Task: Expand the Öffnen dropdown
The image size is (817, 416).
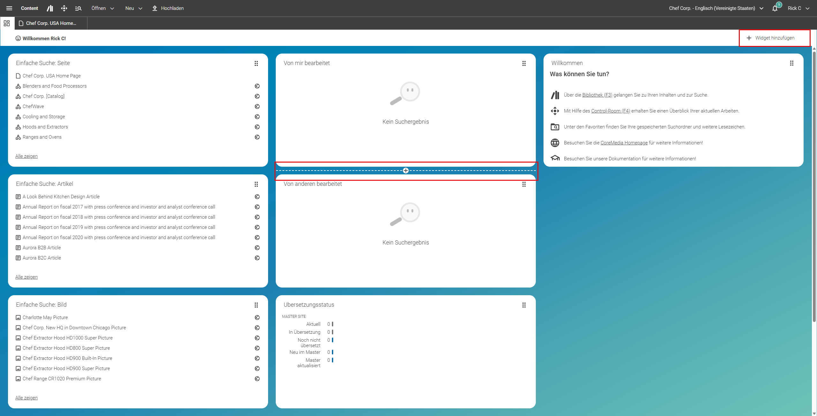Action: coord(102,8)
